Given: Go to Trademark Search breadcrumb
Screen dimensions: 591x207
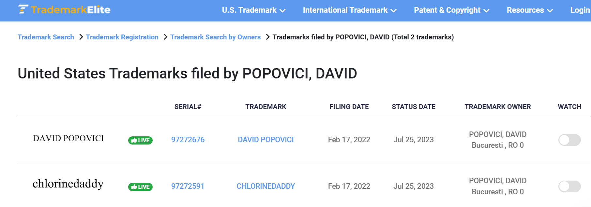Looking at the screenshot, I should coord(46,37).
